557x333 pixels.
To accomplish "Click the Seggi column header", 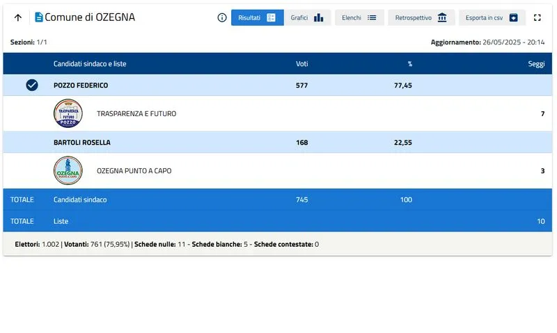I will point(535,64).
